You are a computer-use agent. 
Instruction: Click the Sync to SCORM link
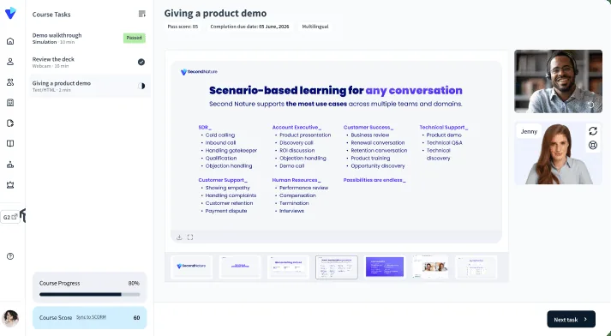(91, 317)
